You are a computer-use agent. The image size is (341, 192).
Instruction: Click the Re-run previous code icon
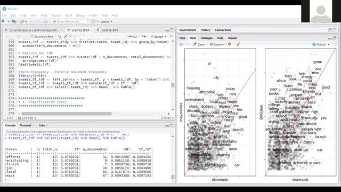click(144, 37)
